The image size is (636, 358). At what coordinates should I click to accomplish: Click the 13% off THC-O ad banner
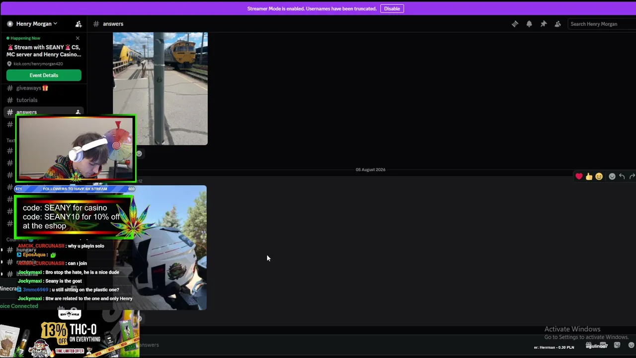point(70,334)
